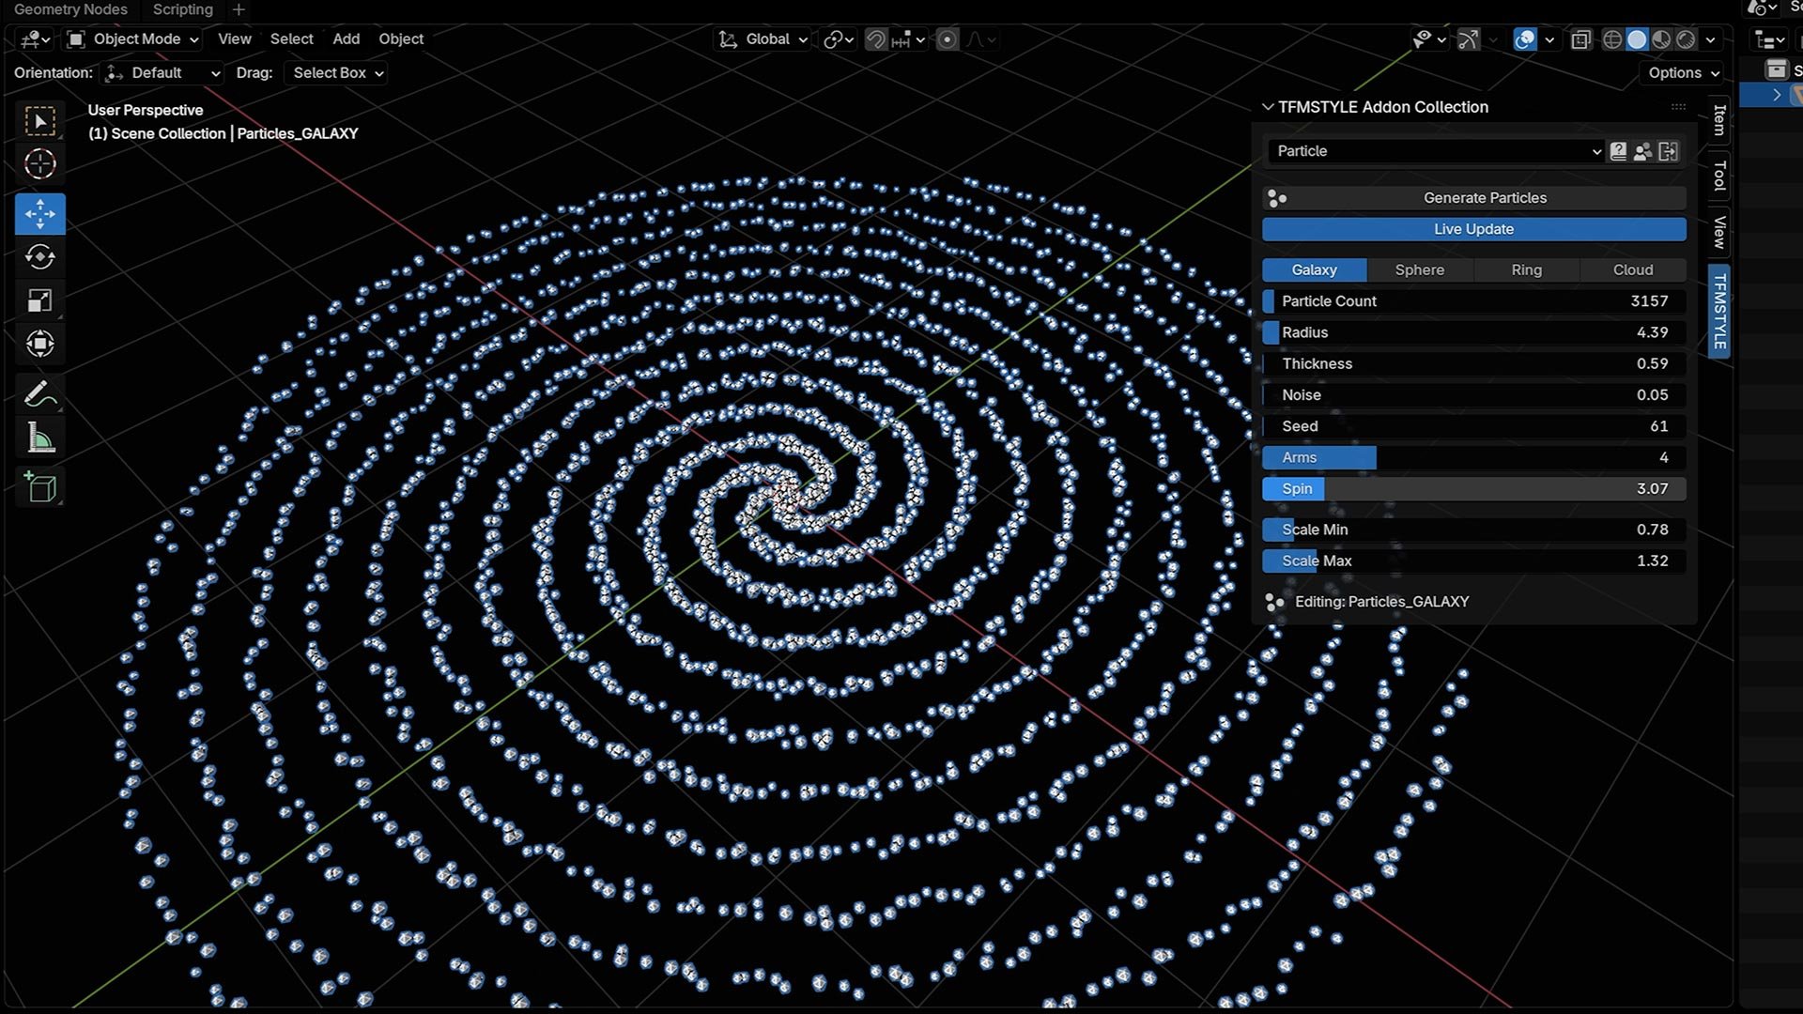Choose the Annotate pencil tool

coord(39,394)
